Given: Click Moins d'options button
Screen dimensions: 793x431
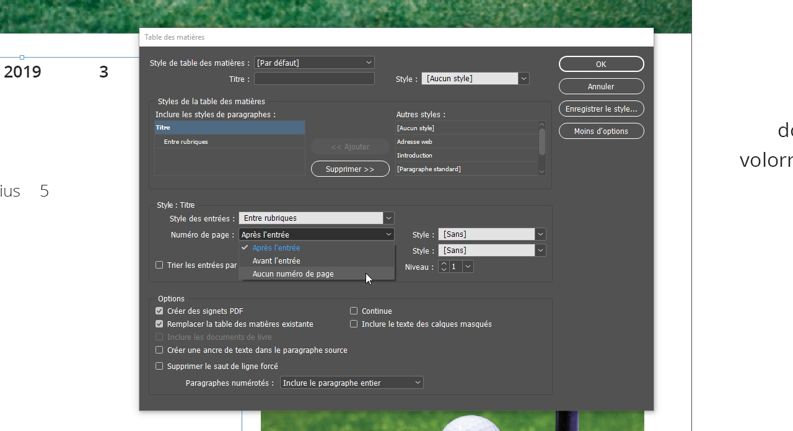Looking at the screenshot, I should point(601,131).
